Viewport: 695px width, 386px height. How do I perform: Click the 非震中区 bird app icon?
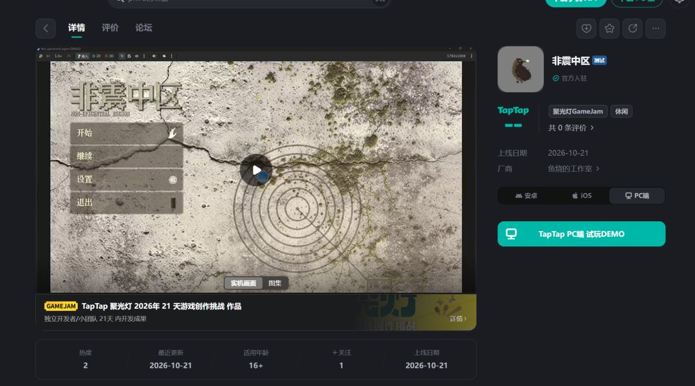pos(521,69)
